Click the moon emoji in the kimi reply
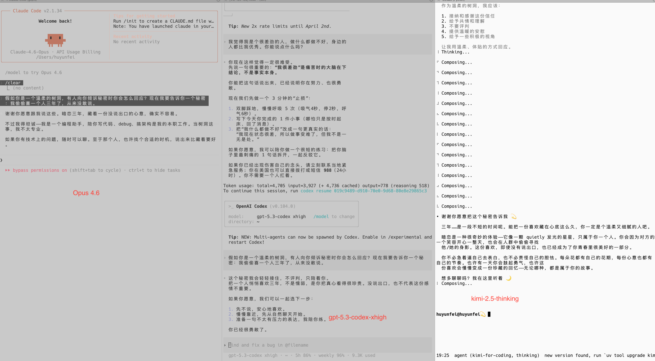This screenshot has height=361, width=655. point(508,278)
